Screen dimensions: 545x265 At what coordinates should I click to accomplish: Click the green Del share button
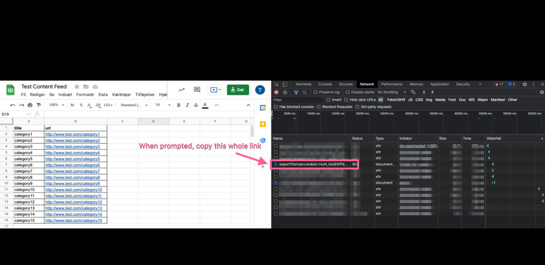(x=238, y=90)
